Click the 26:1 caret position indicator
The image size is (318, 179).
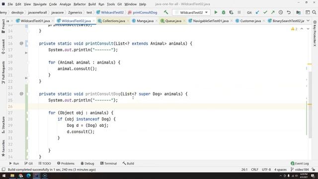(x=244, y=170)
